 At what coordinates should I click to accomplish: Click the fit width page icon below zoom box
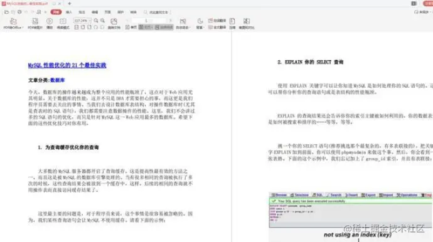(x=83, y=28)
